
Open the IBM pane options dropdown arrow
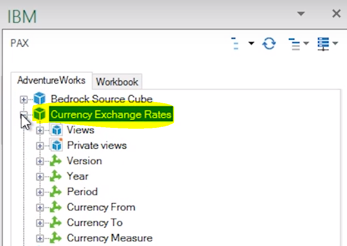pos(301,14)
